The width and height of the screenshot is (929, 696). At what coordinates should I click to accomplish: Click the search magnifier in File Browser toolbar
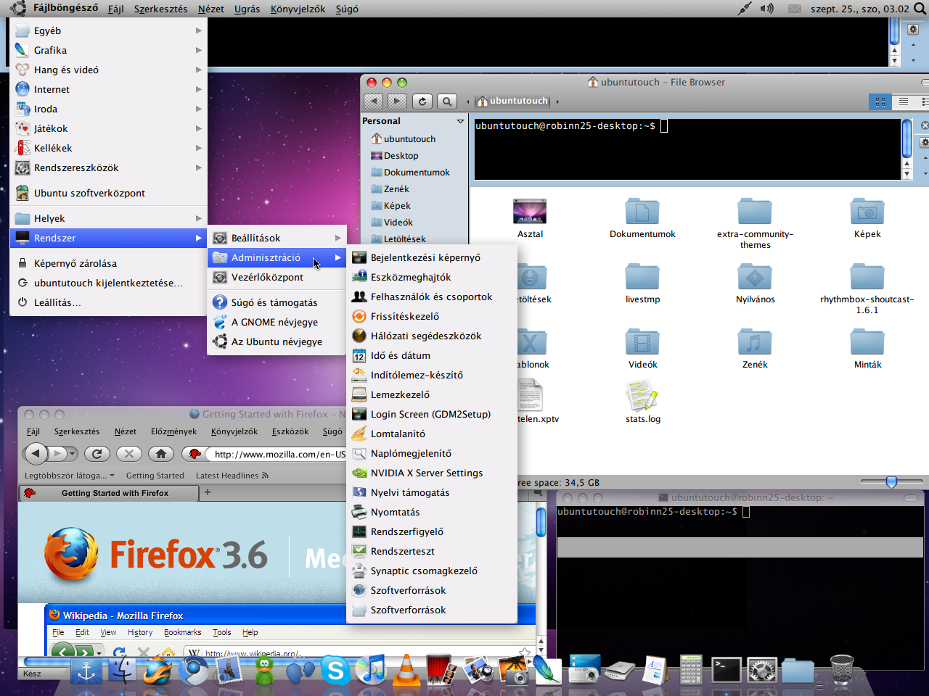pyautogui.click(x=447, y=101)
